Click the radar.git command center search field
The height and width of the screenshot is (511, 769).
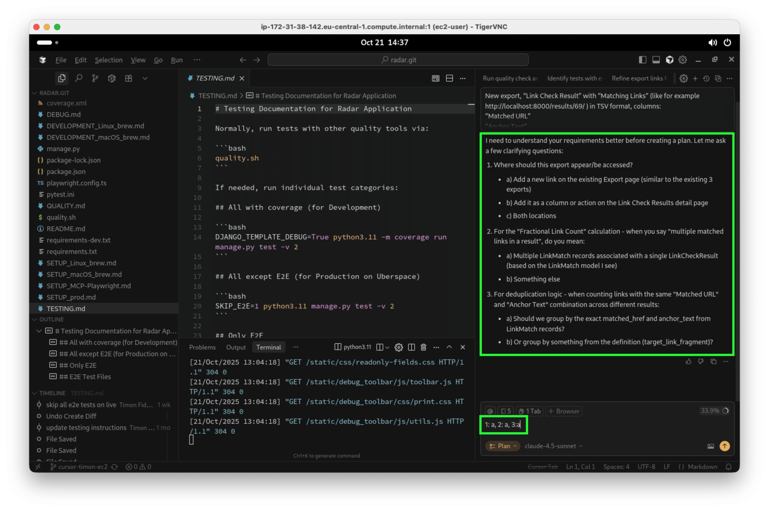tap(398, 60)
